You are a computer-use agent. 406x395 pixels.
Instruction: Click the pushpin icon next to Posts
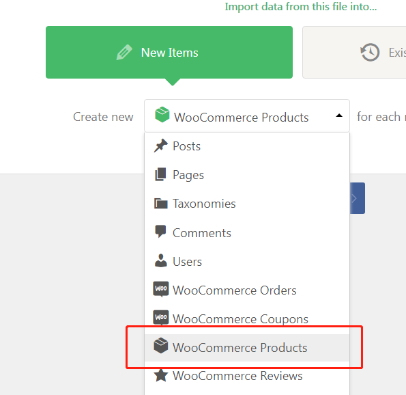pos(160,146)
